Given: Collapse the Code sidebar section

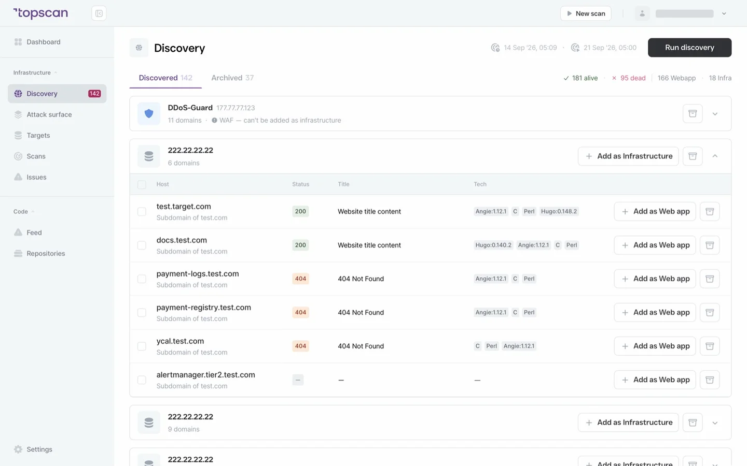Looking at the screenshot, I should (24, 211).
